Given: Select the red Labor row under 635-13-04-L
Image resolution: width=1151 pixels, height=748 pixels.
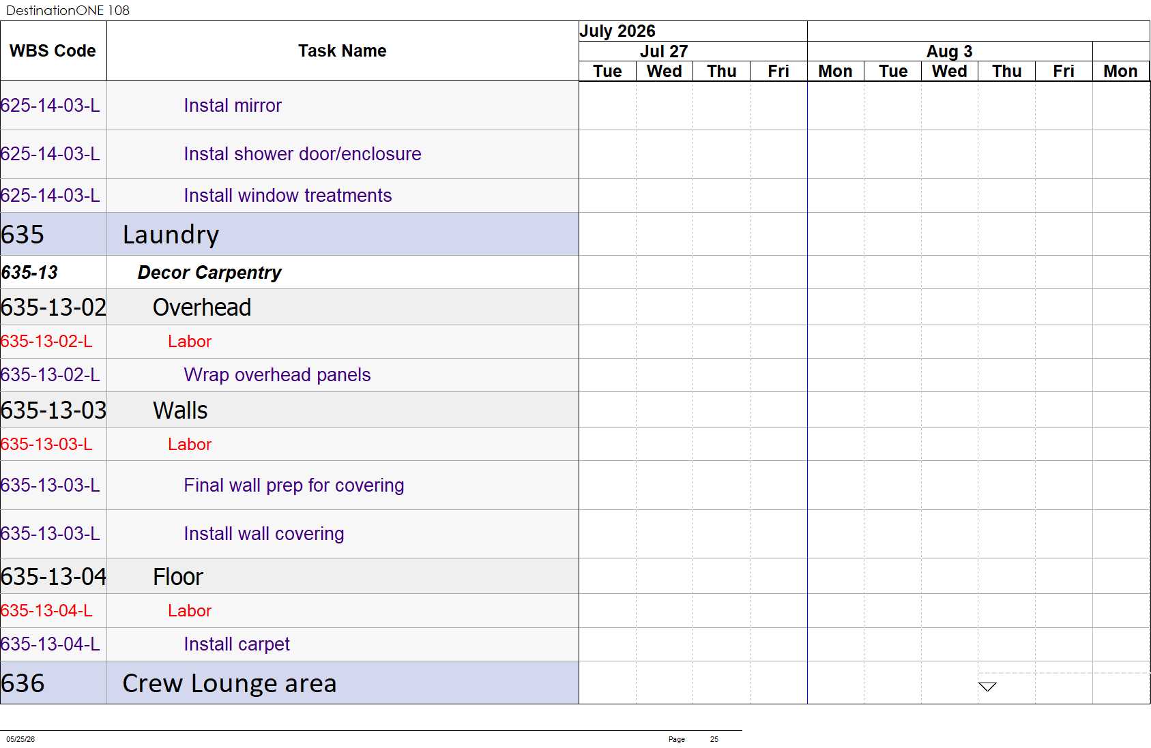Looking at the screenshot, I should tap(289, 611).
